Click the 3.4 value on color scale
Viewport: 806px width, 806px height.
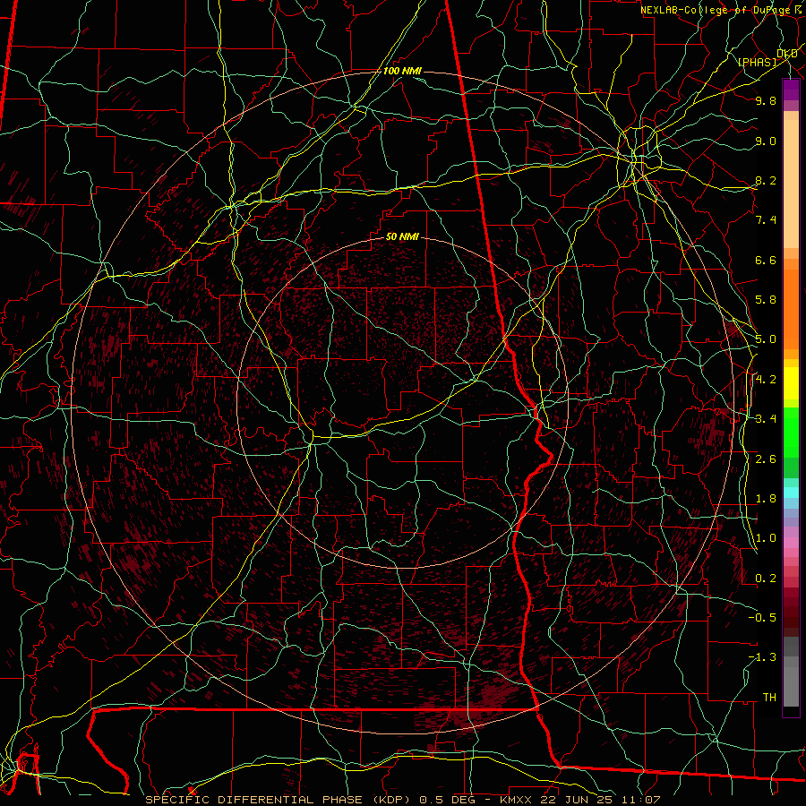click(x=766, y=419)
